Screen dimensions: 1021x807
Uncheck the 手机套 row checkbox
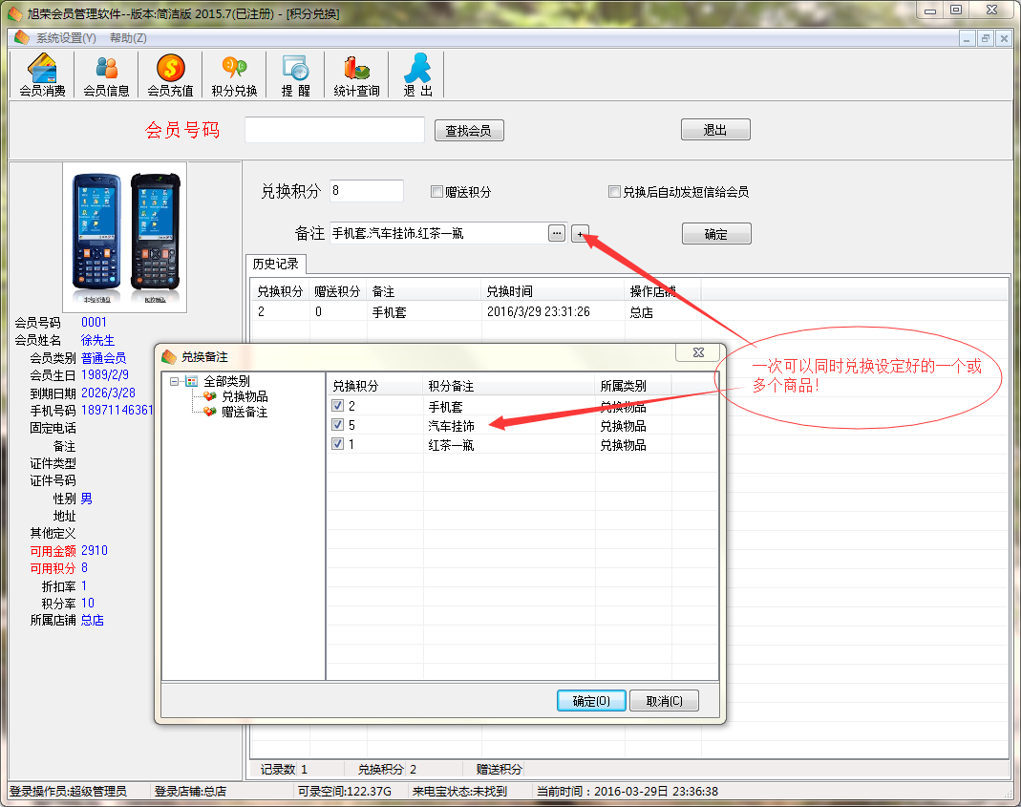337,406
